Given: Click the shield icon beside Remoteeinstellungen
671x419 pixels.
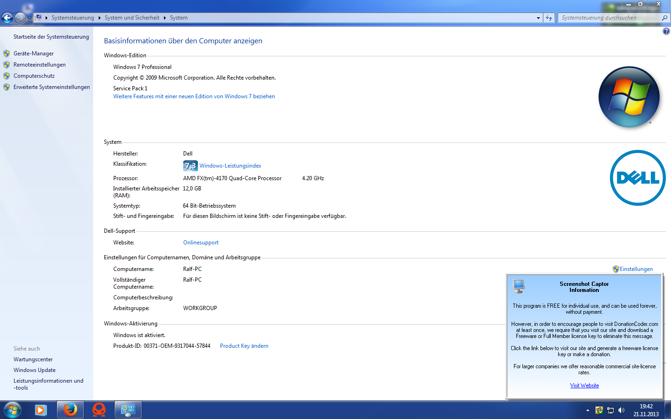Looking at the screenshot, I should point(7,65).
